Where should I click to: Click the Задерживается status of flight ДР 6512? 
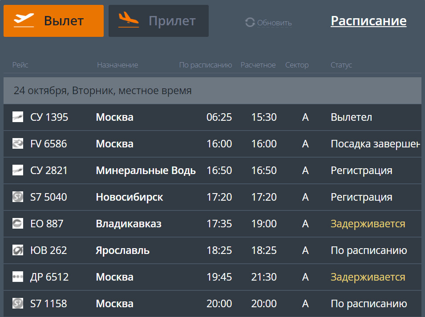(x=368, y=277)
